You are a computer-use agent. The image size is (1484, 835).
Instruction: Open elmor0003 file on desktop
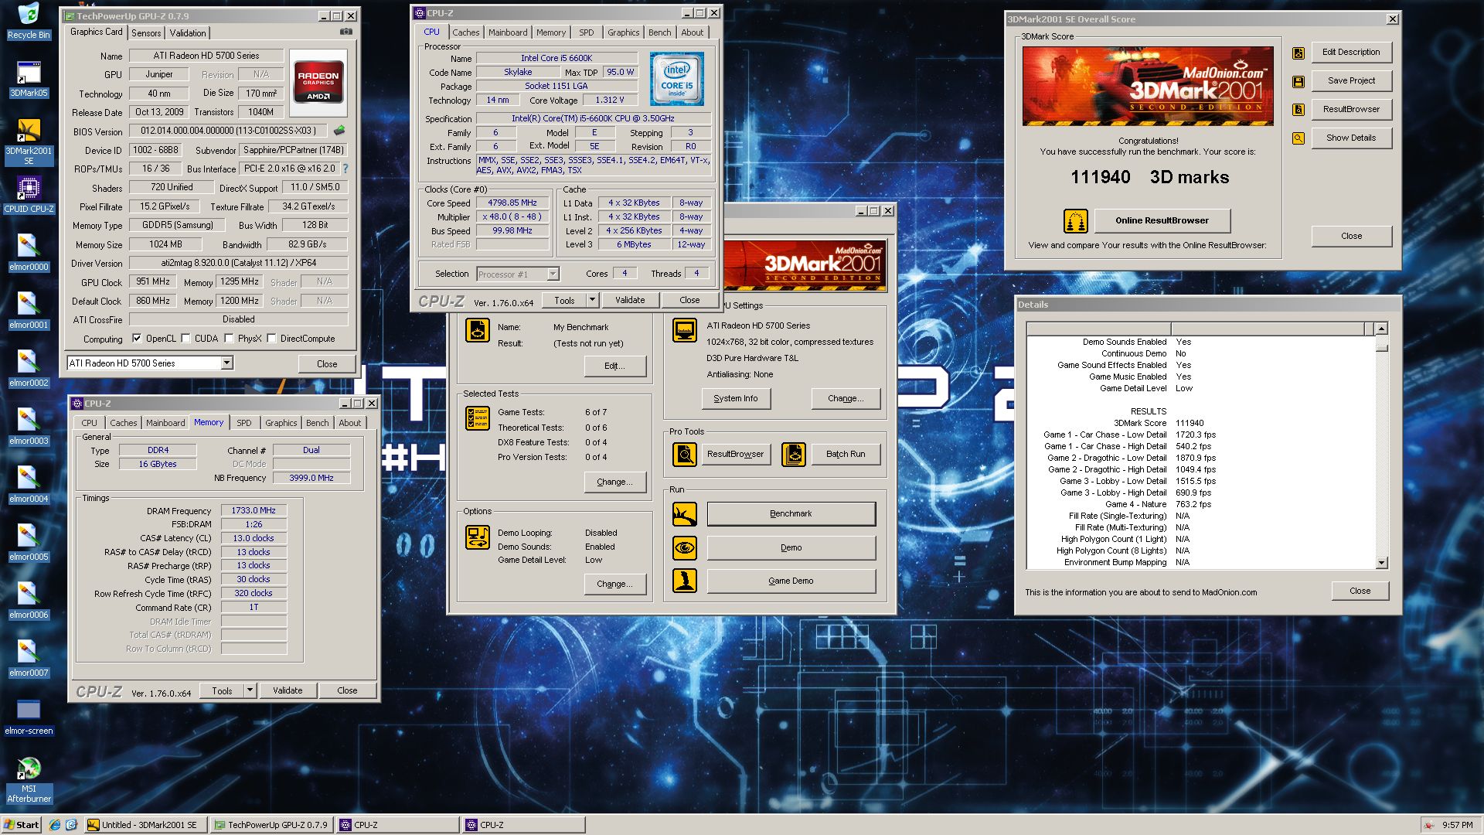[29, 427]
